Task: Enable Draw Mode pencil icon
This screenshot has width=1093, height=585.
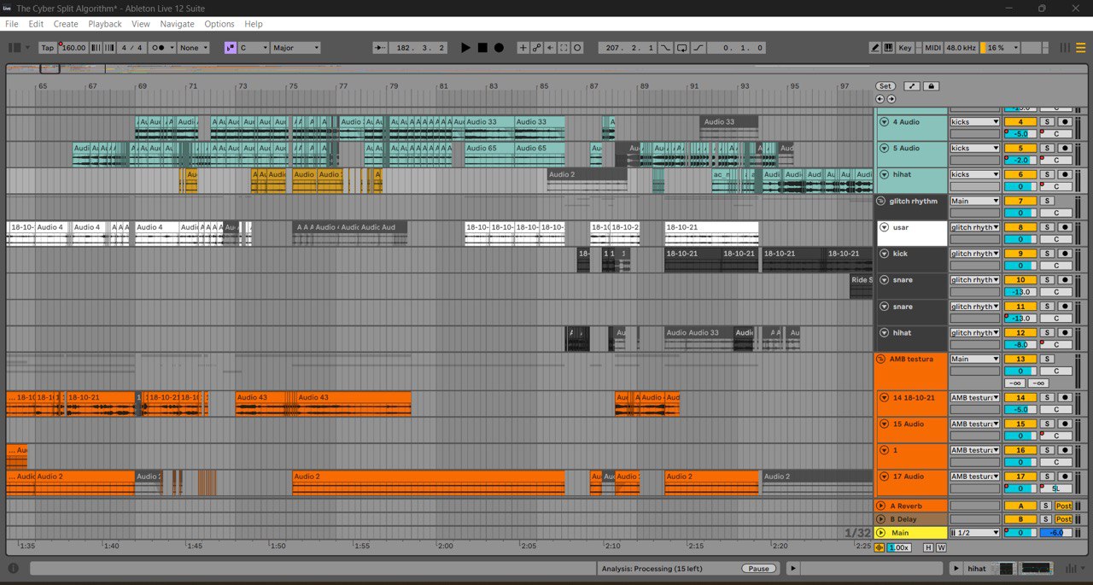Action: click(x=875, y=48)
